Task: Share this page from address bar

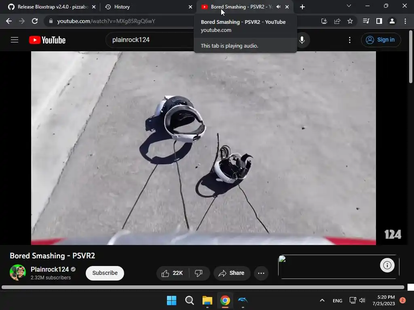Action: [x=337, y=21]
